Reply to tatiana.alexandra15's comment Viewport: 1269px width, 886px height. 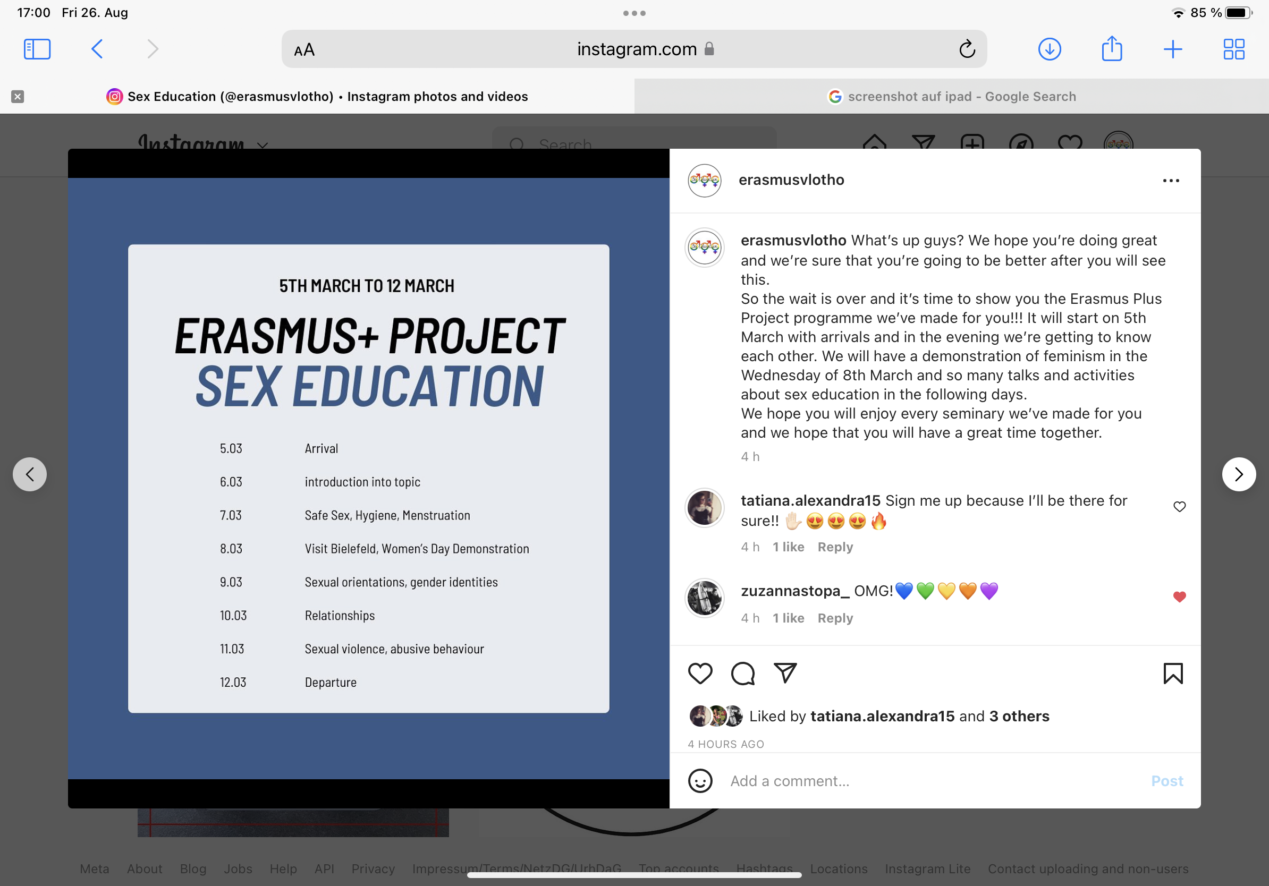click(835, 547)
